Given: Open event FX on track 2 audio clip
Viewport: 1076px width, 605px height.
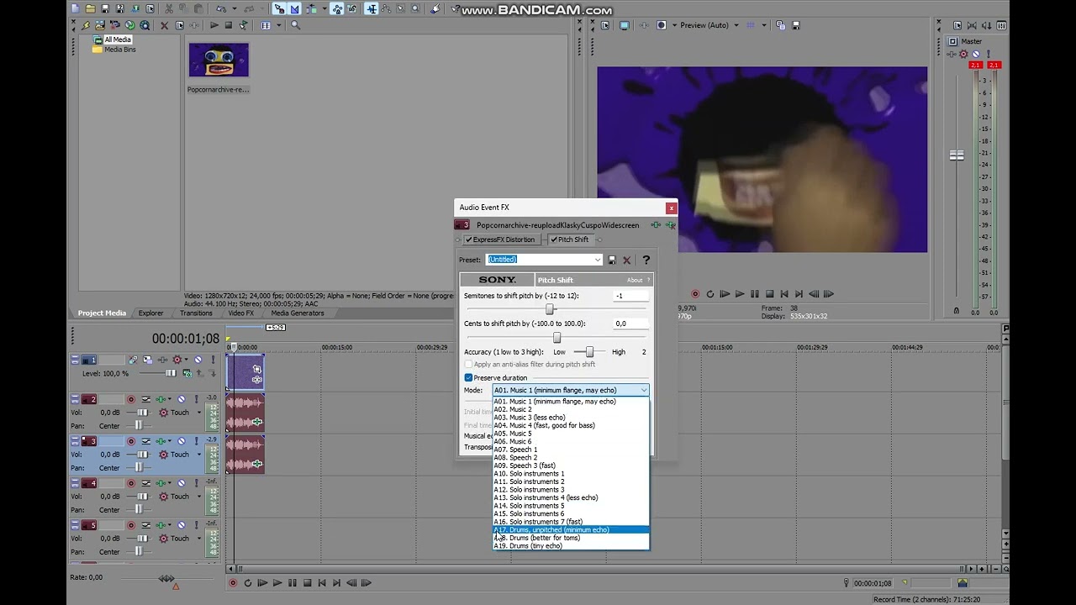Looking at the screenshot, I should [x=256, y=422].
